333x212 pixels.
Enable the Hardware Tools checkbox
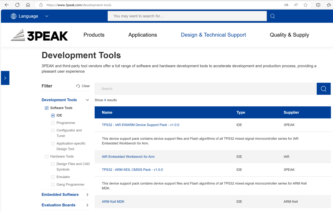[47, 157]
